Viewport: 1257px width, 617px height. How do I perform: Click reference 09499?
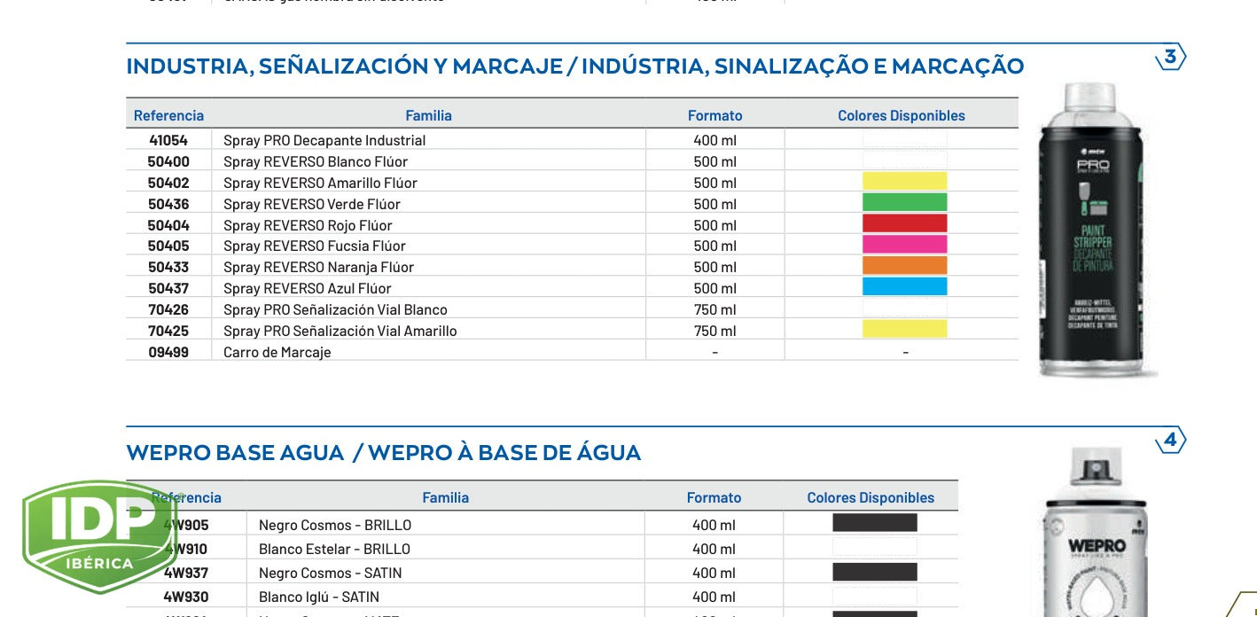point(168,352)
